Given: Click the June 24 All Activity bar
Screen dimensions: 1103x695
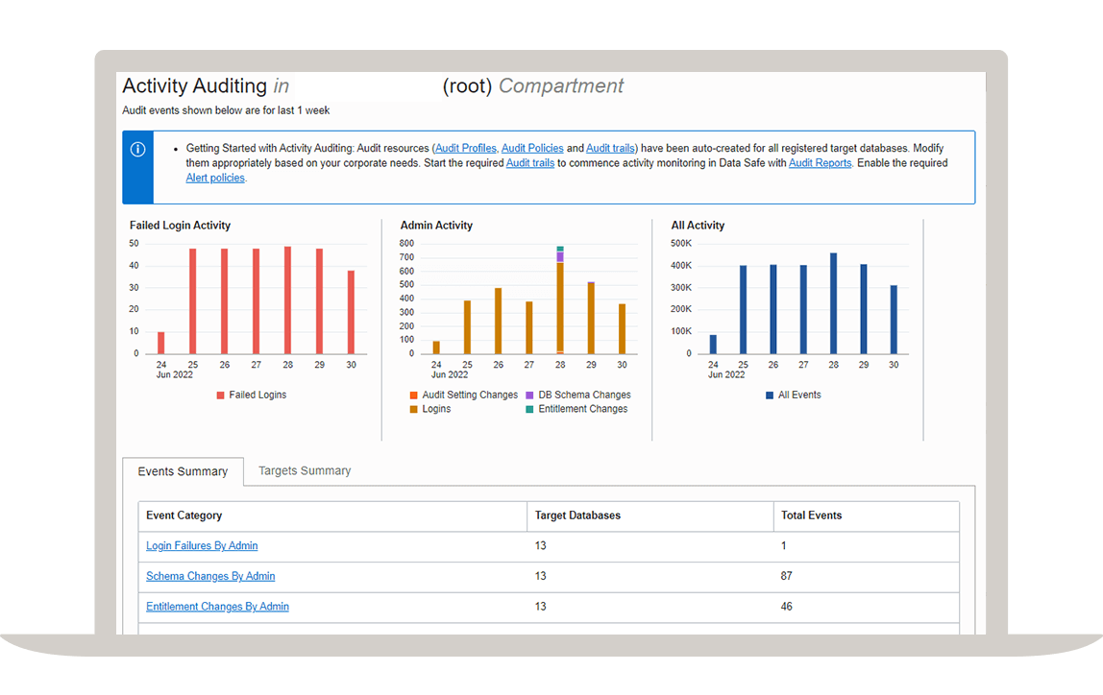Looking at the screenshot, I should pos(713,345).
